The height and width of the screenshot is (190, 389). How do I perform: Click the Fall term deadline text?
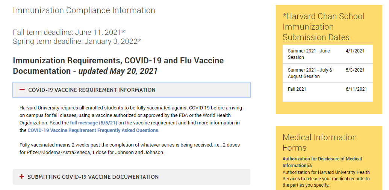tap(68, 33)
